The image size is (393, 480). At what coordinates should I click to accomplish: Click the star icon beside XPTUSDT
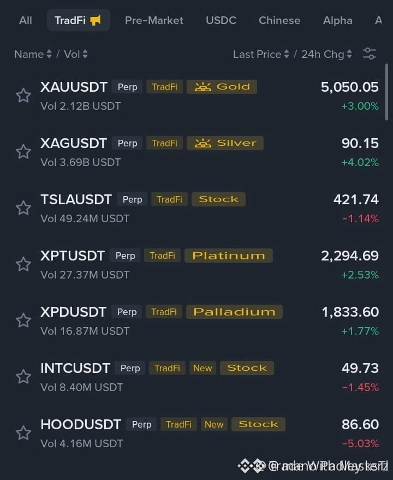[23, 264]
